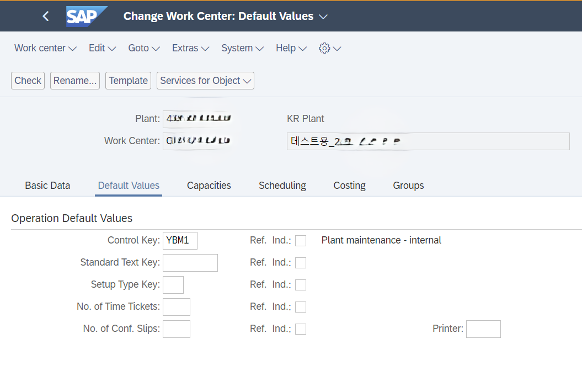This screenshot has width=582, height=365.
Task: Open the Costing tab
Action: point(349,186)
